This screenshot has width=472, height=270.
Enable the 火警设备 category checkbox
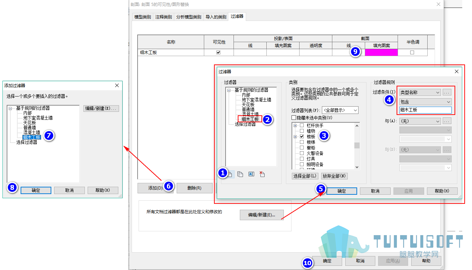tap(302, 153)
